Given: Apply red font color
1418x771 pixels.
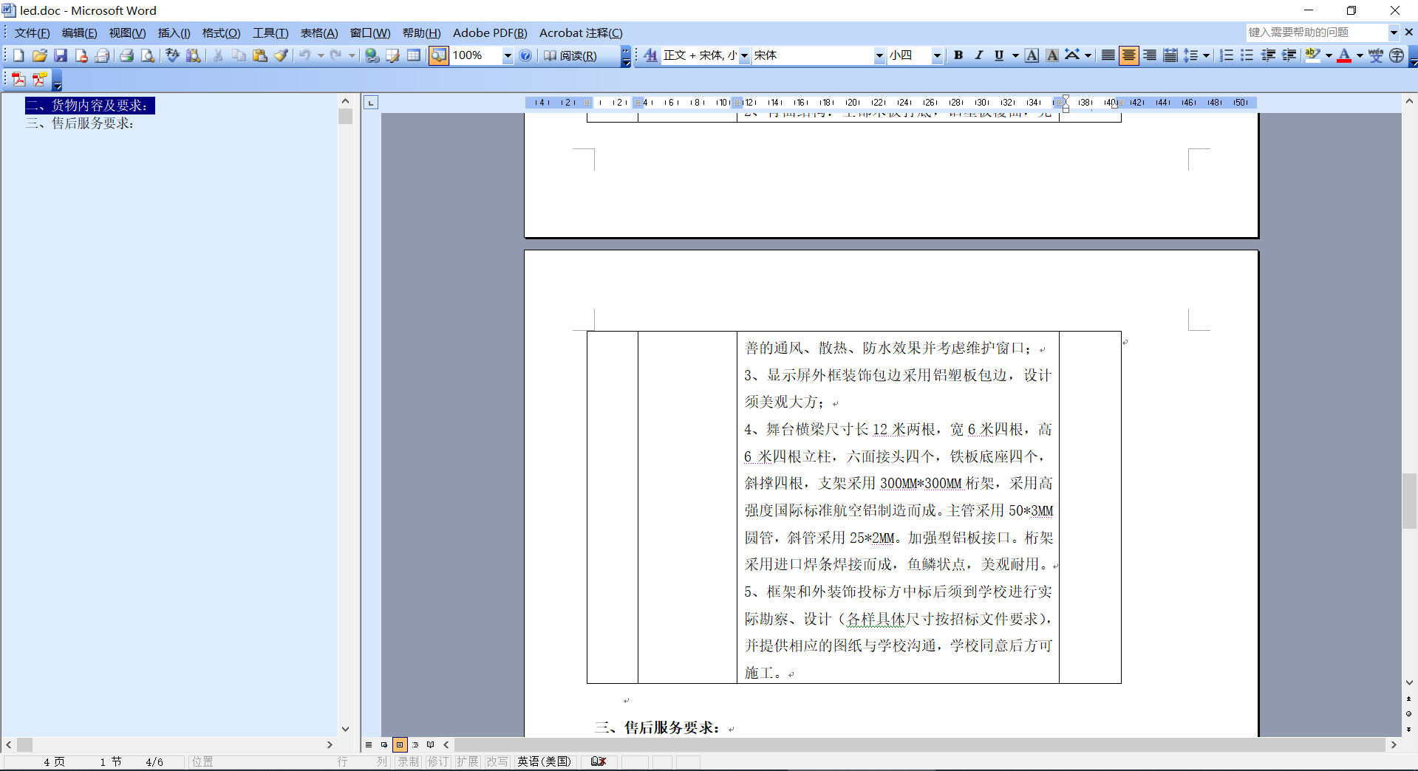Looking at the screenshot, I should pos(1344,55).
